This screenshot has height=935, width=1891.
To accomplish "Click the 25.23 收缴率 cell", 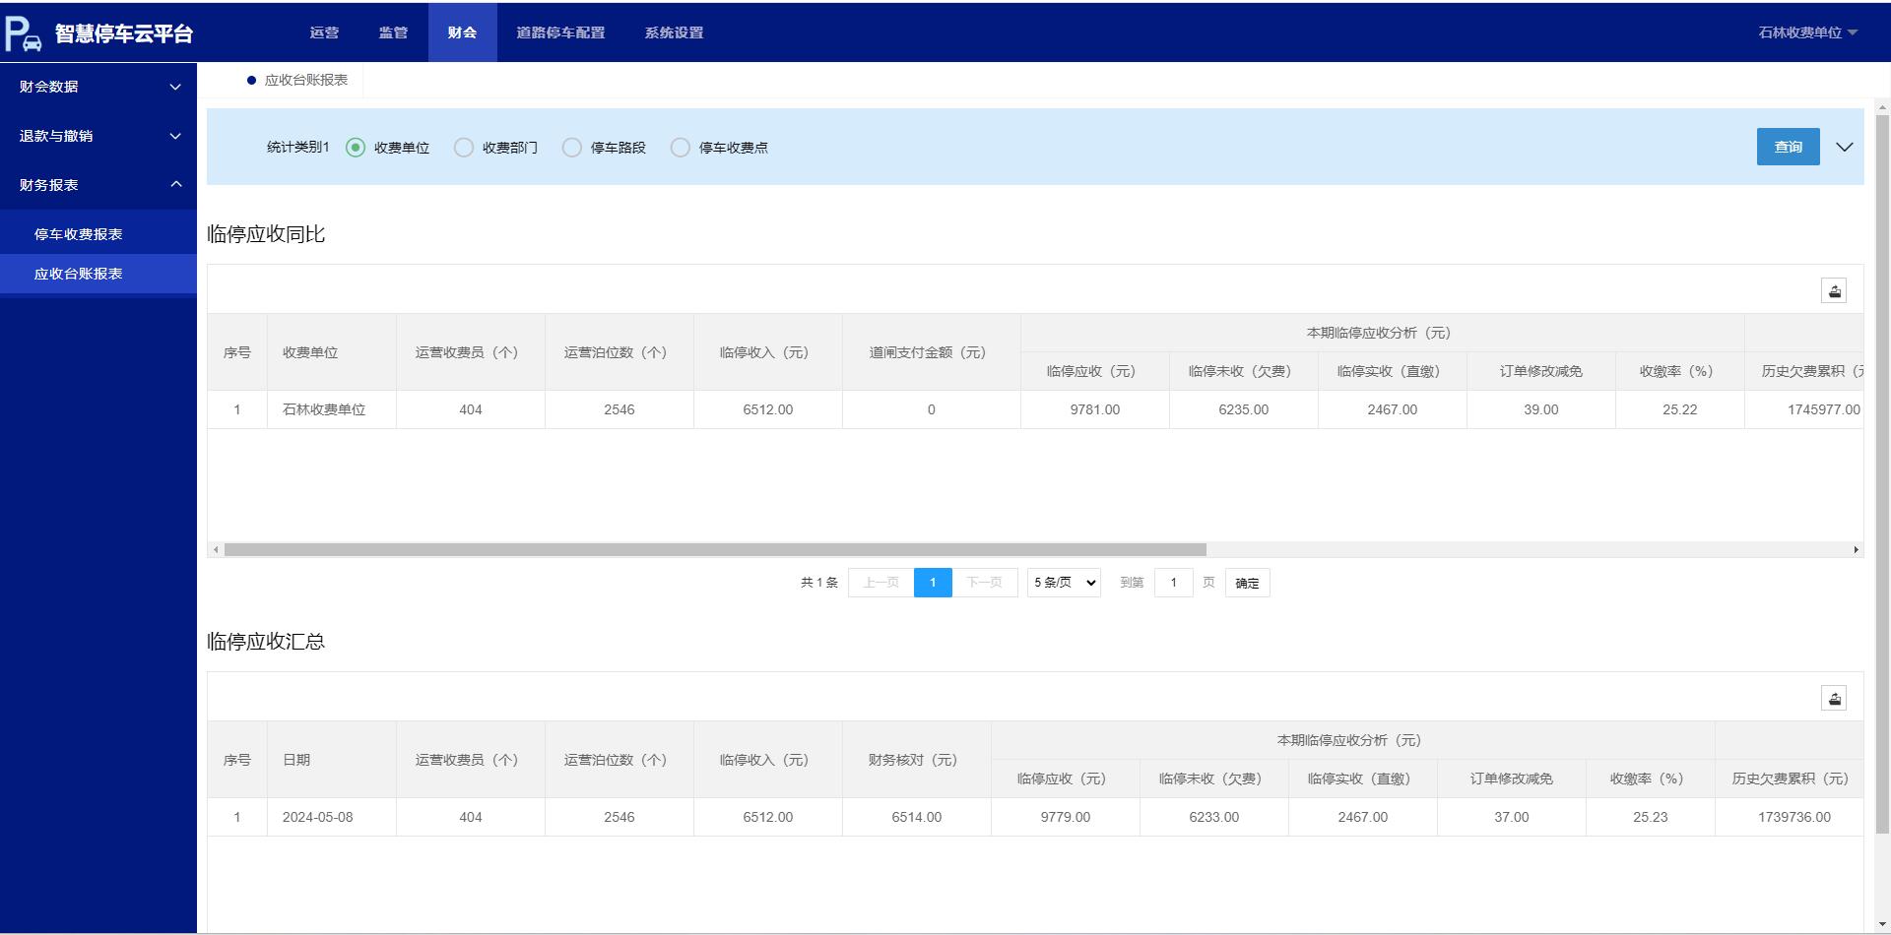I will coord(1650,817).
